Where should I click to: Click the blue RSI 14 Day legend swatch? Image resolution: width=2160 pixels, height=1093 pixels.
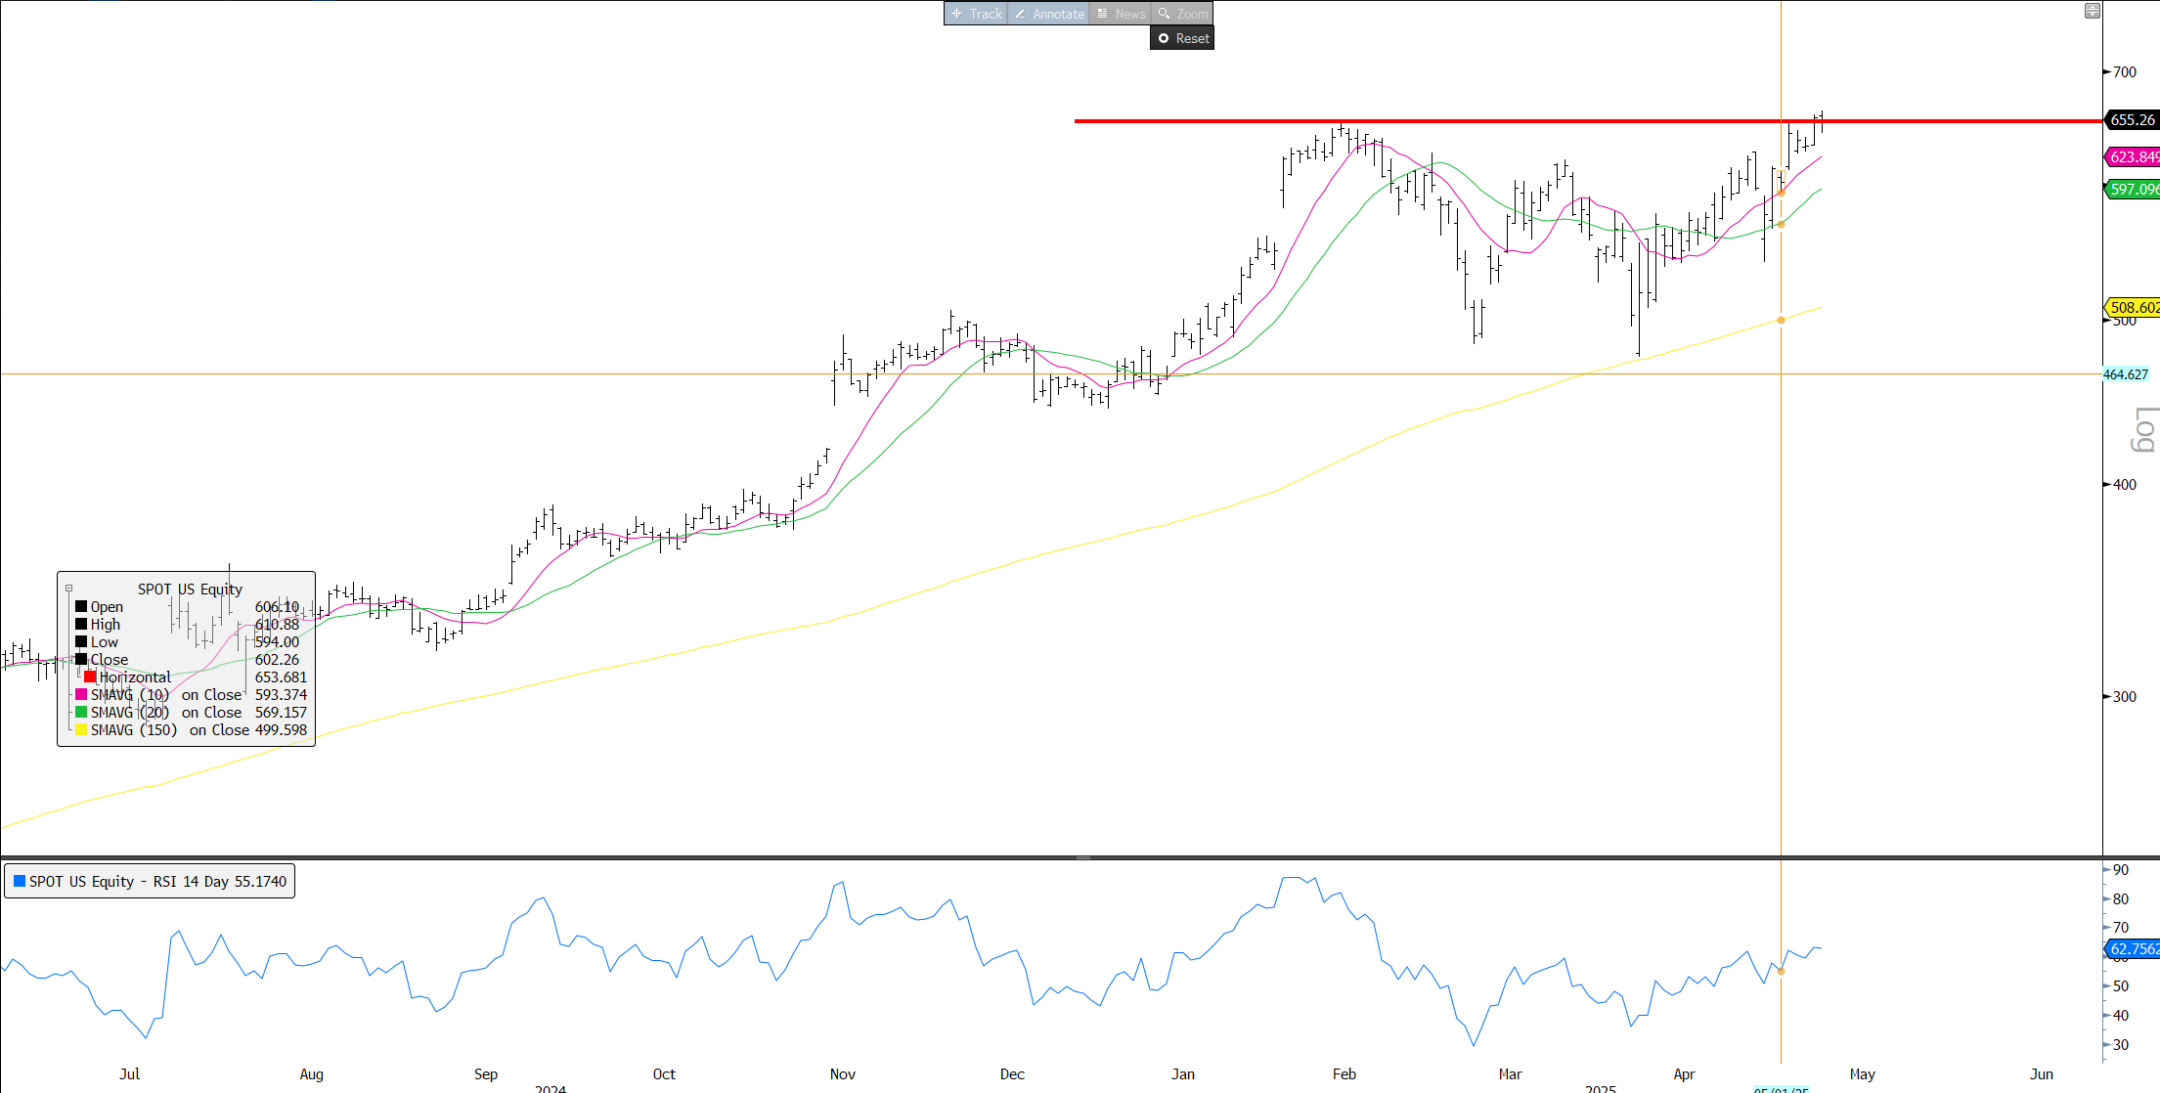(19, 881)
